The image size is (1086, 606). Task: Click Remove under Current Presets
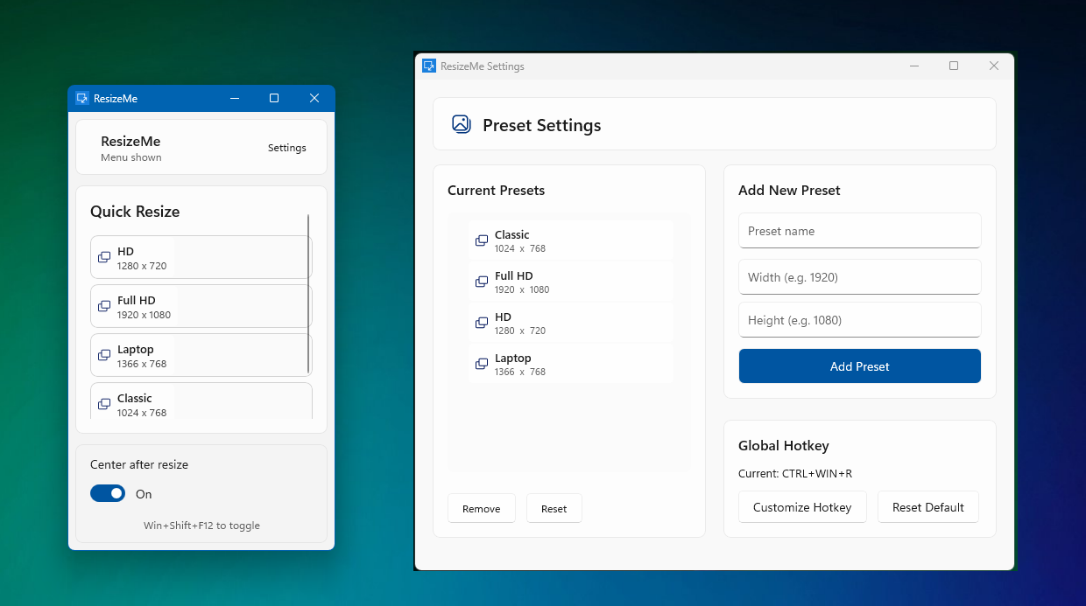(x=481, y=508)
